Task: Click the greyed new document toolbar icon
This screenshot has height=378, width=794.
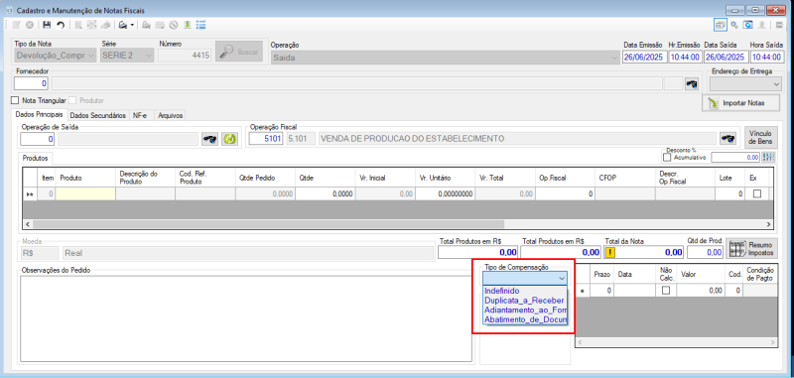Action: (x=16, y=25)
